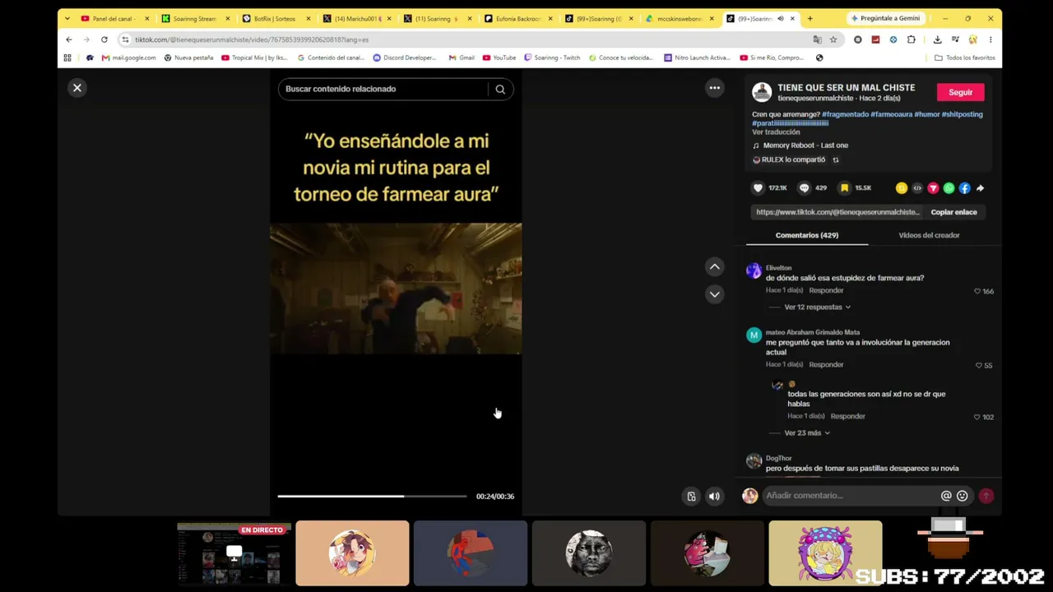
Task: Share the video to WhatsApp
Action: (949, 188)
